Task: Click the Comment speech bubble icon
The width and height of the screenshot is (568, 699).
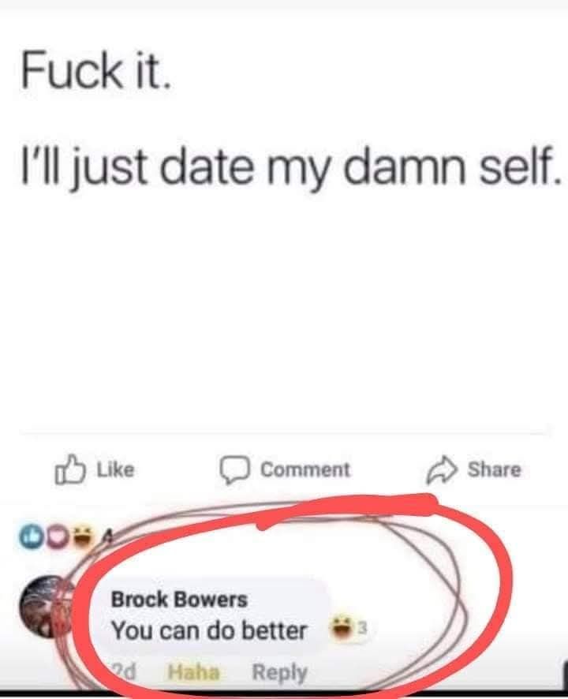Action: (234, 470)
